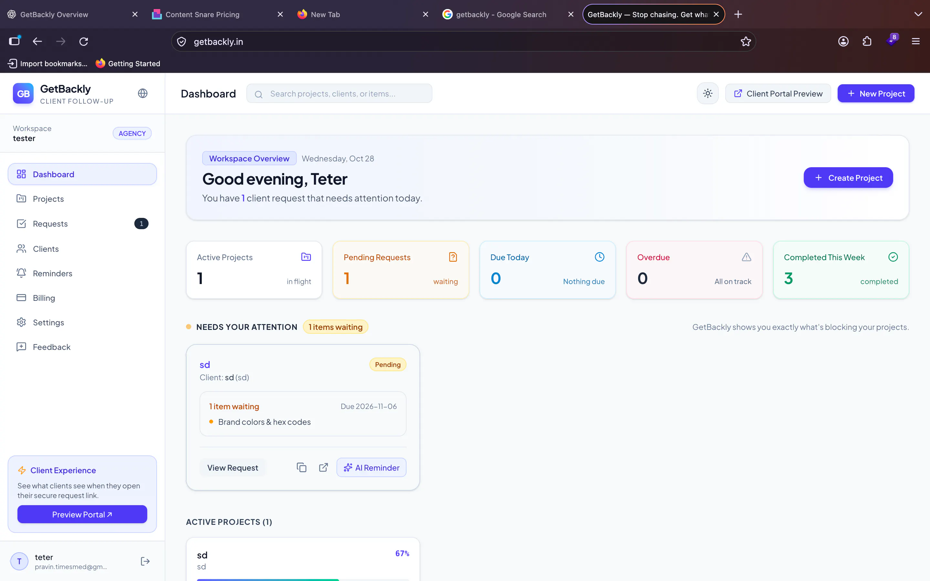
Task: Reload the page in the browser toolbar
Action: (84, 42)
